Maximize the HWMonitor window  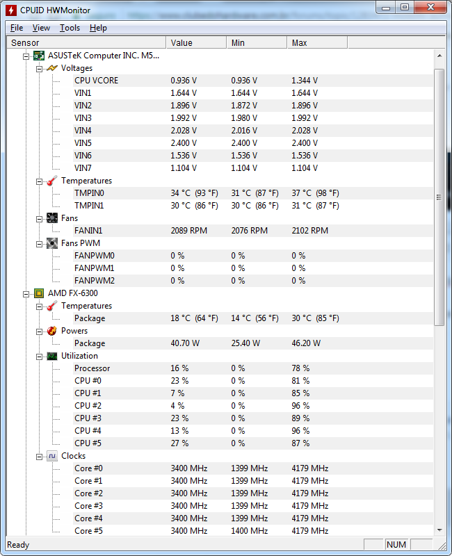click(405, 7)
